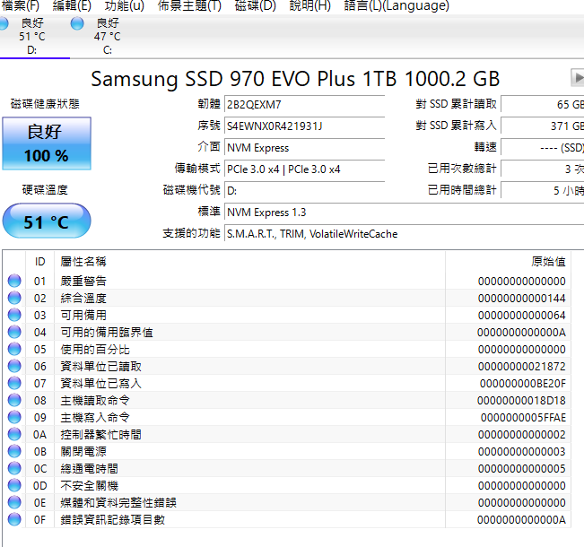Click the status orb for attribute 03 可用備用

click(14, 315)
